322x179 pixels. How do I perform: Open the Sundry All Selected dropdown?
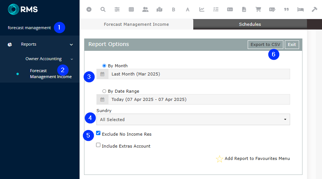(x=193, y=120)
